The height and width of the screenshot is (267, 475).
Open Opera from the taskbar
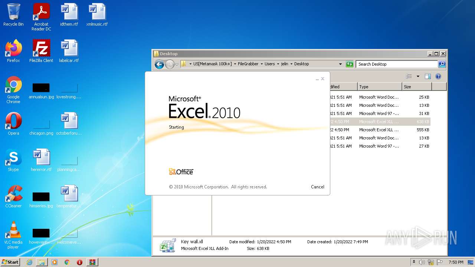[79, 262]
